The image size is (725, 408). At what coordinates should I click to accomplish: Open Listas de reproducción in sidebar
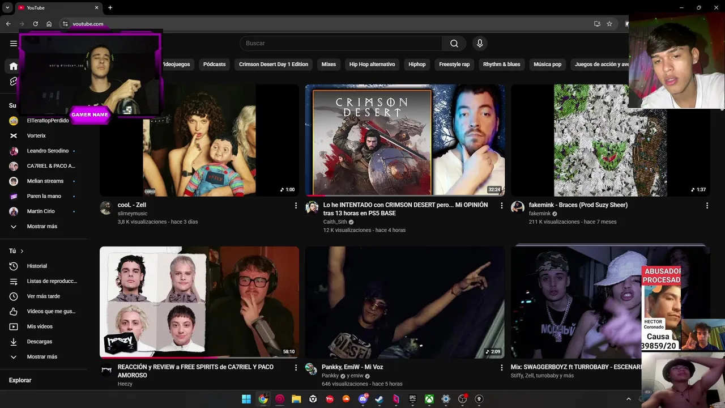click(x=52, y=281)
